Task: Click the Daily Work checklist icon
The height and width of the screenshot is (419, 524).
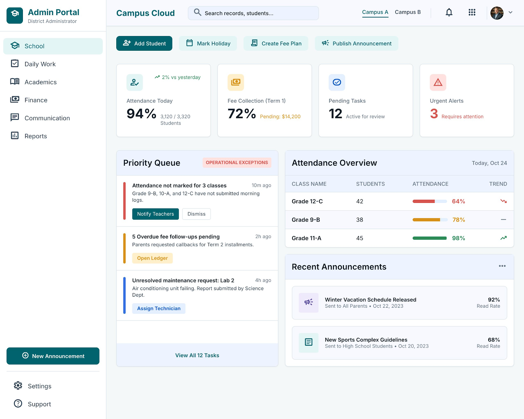Action: [x=15, y=64]
